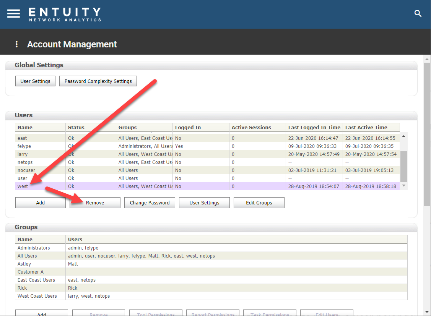The image size is (431, 316).
Task: Select West Coast Users group row
Action: [211, 296]
